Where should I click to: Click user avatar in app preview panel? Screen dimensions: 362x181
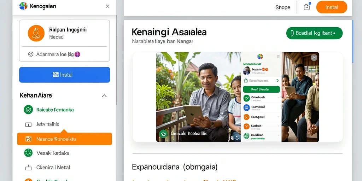(247, 71)
